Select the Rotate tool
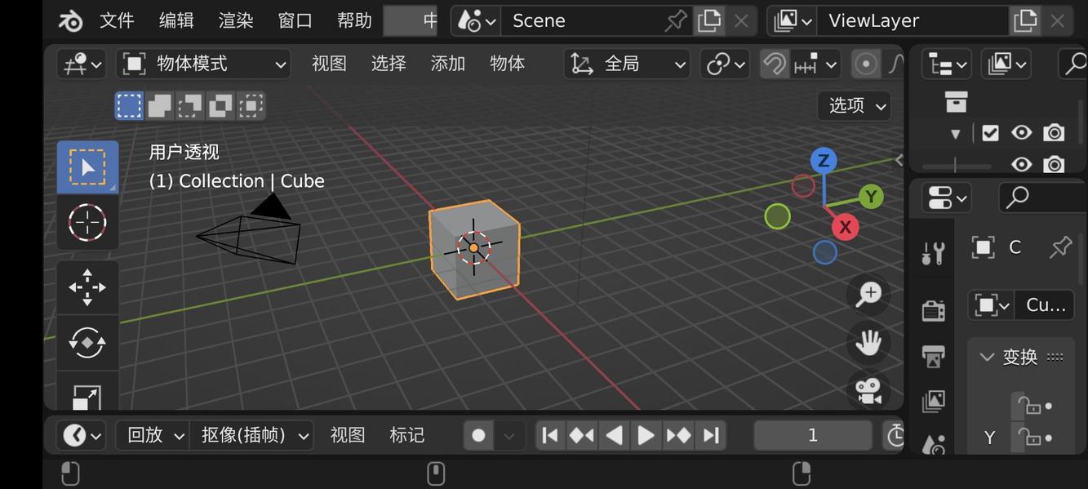This screenshot has width=1088, height=489. pos(87,342)
